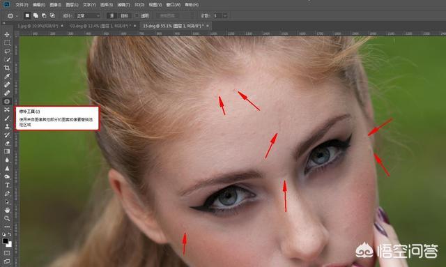Open the Edit Toolbar three-dots button
The height and width of the screenshot is (267, 446).
(7, 227)
